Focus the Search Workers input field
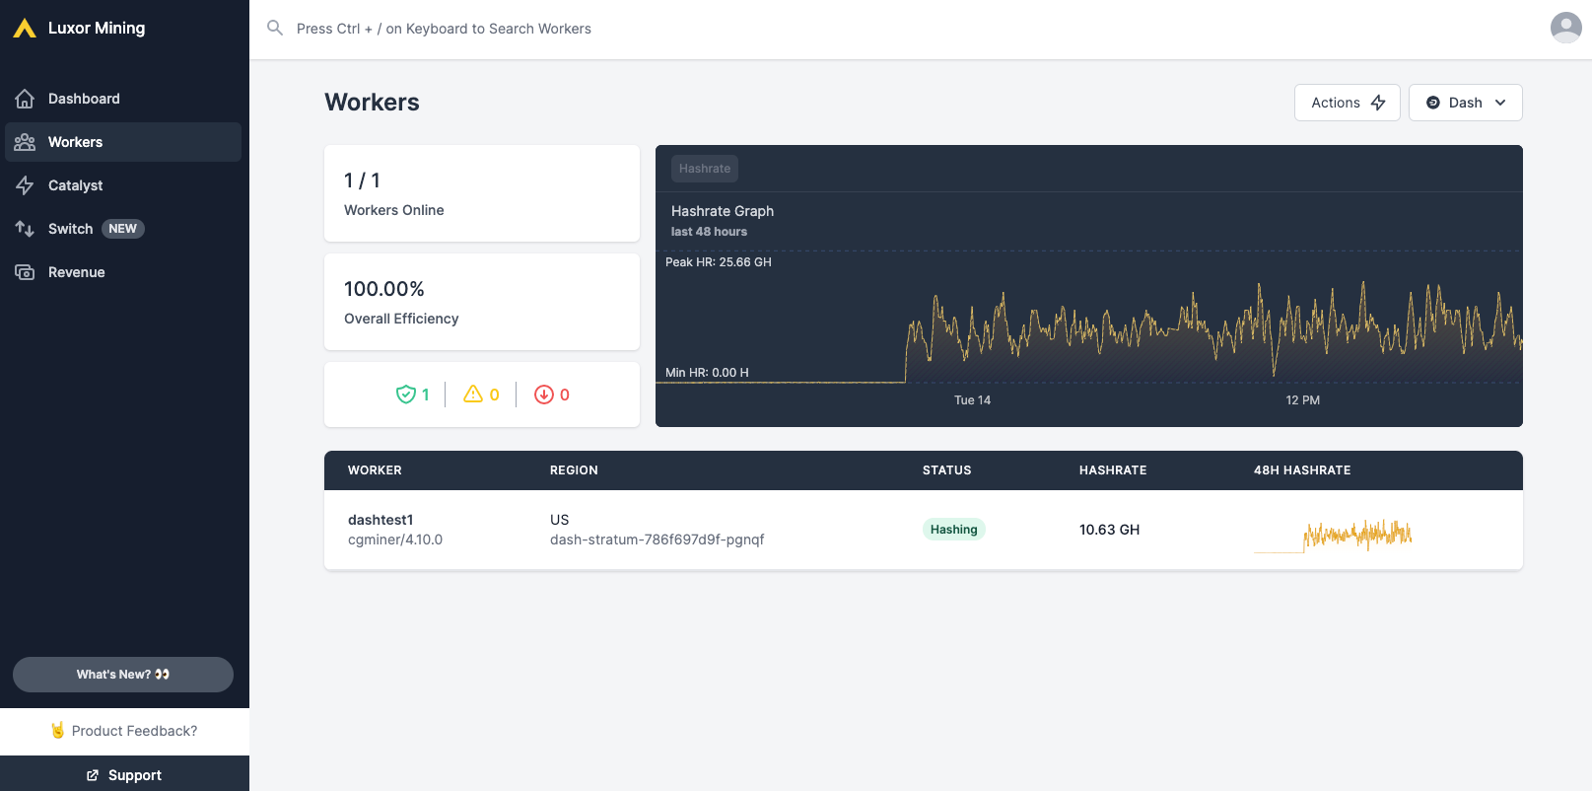This screenshot has height=791, width=1592. click(444, 29)
